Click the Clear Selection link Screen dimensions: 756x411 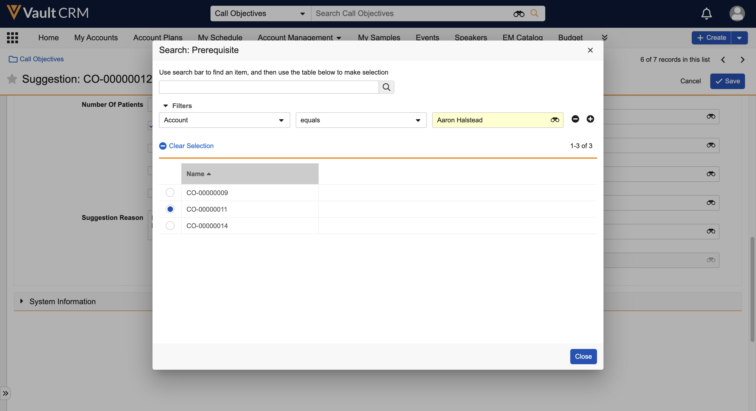click(x=191, y=146)
